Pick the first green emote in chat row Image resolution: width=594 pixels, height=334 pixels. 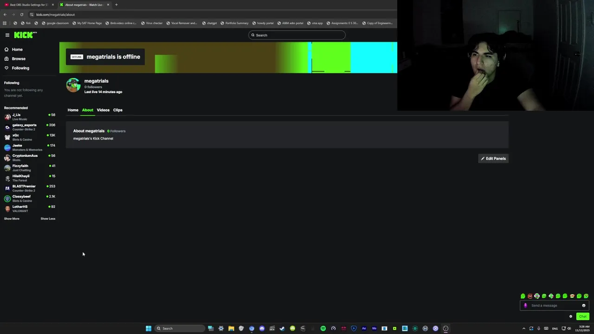point(523,296)
